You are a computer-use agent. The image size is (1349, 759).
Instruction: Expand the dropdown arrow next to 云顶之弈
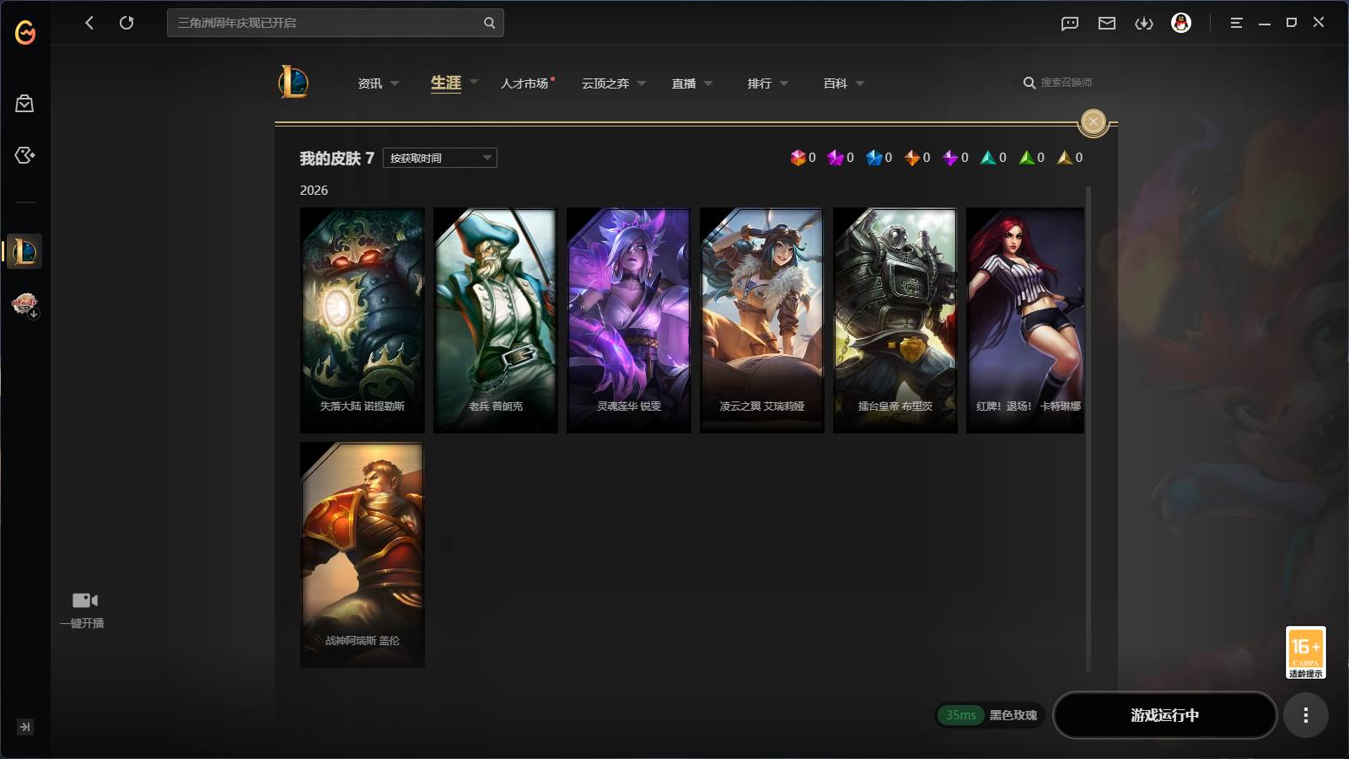[x=642, y=83]
